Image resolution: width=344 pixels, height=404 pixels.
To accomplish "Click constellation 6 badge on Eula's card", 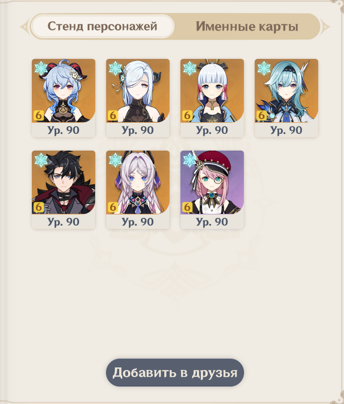I will [261, 115].
